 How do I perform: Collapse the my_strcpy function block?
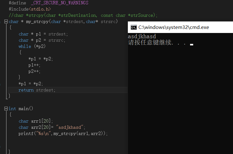click(6, 21)
